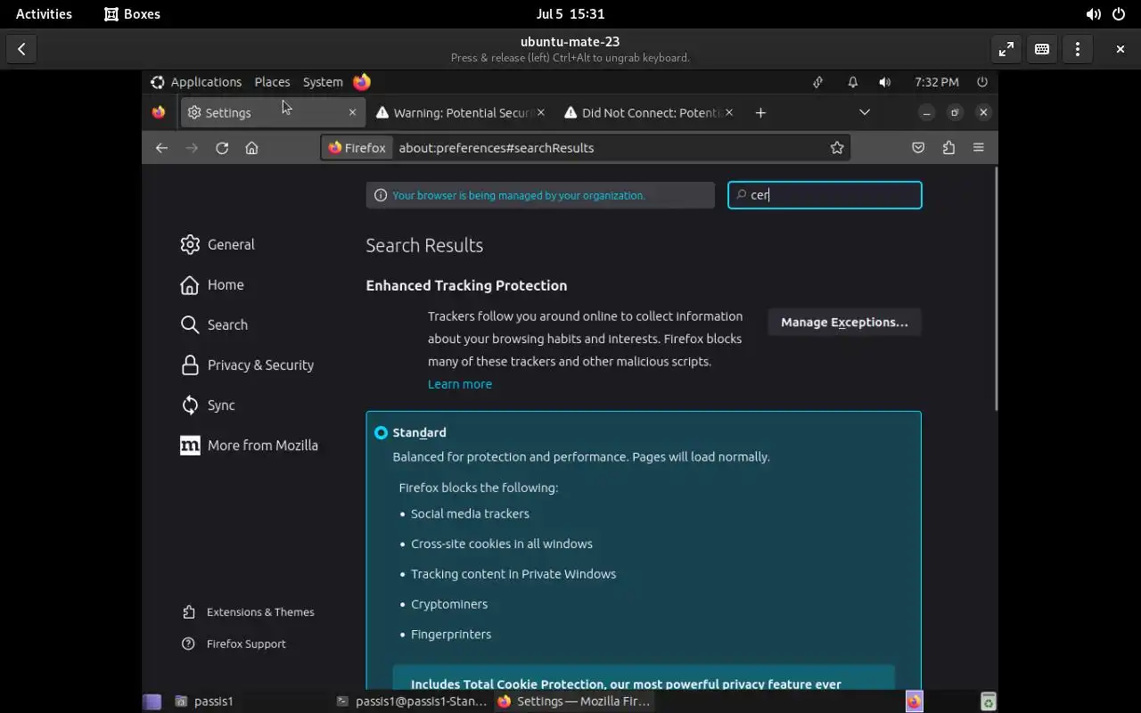Open More from Mozilla category

(x=249, y=445)
